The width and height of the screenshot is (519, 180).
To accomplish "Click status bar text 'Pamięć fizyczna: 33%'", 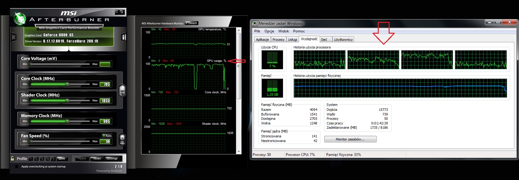I will pos(344,155).
